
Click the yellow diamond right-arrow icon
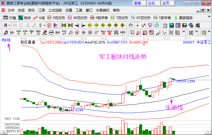[x=96, y=25]
